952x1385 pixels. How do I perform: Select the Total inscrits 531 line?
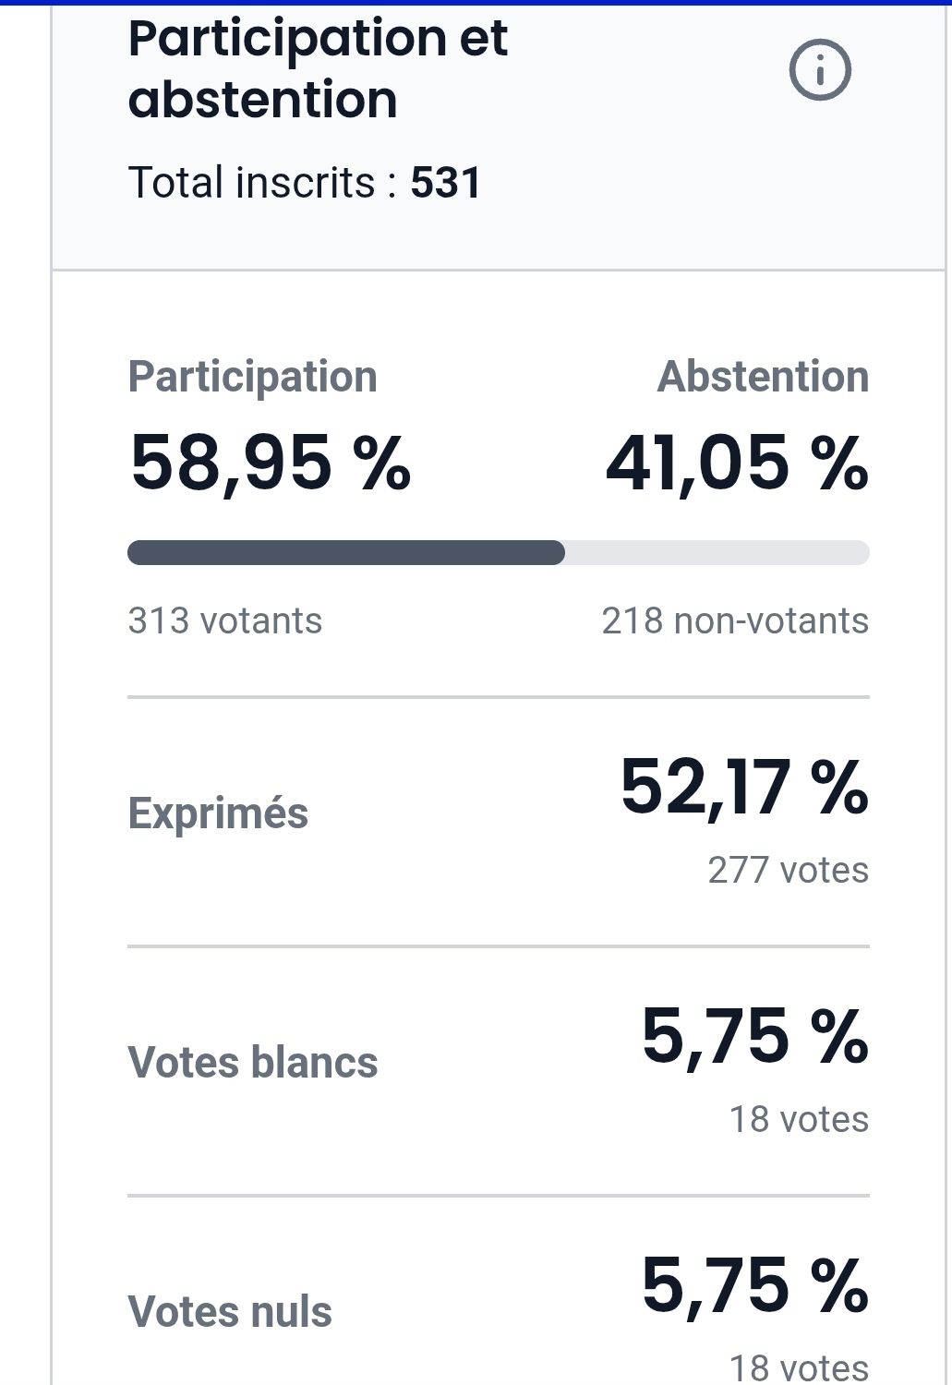click(x=304, y=182)
